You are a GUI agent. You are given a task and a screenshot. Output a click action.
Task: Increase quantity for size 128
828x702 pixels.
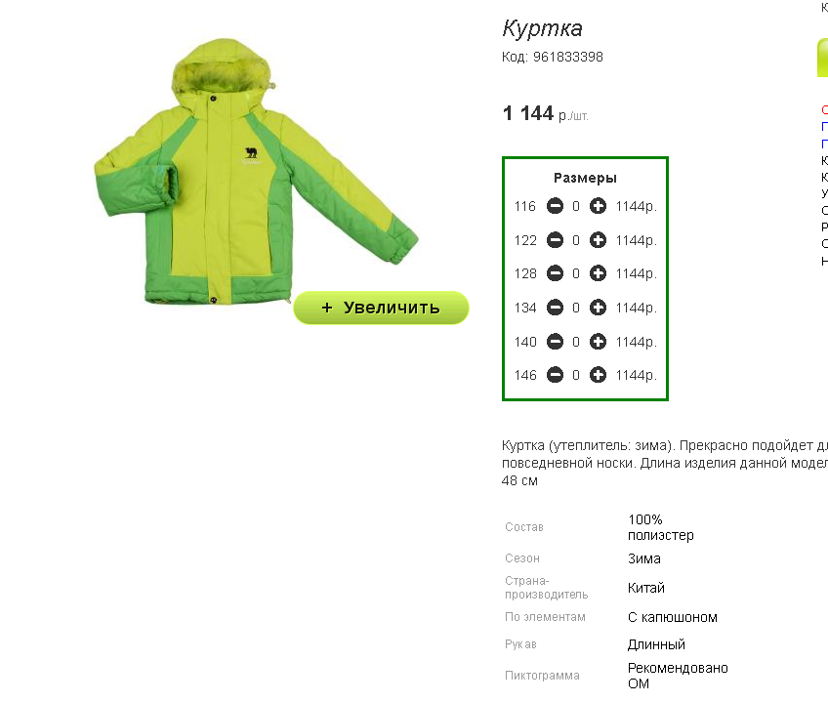[598, 273]
